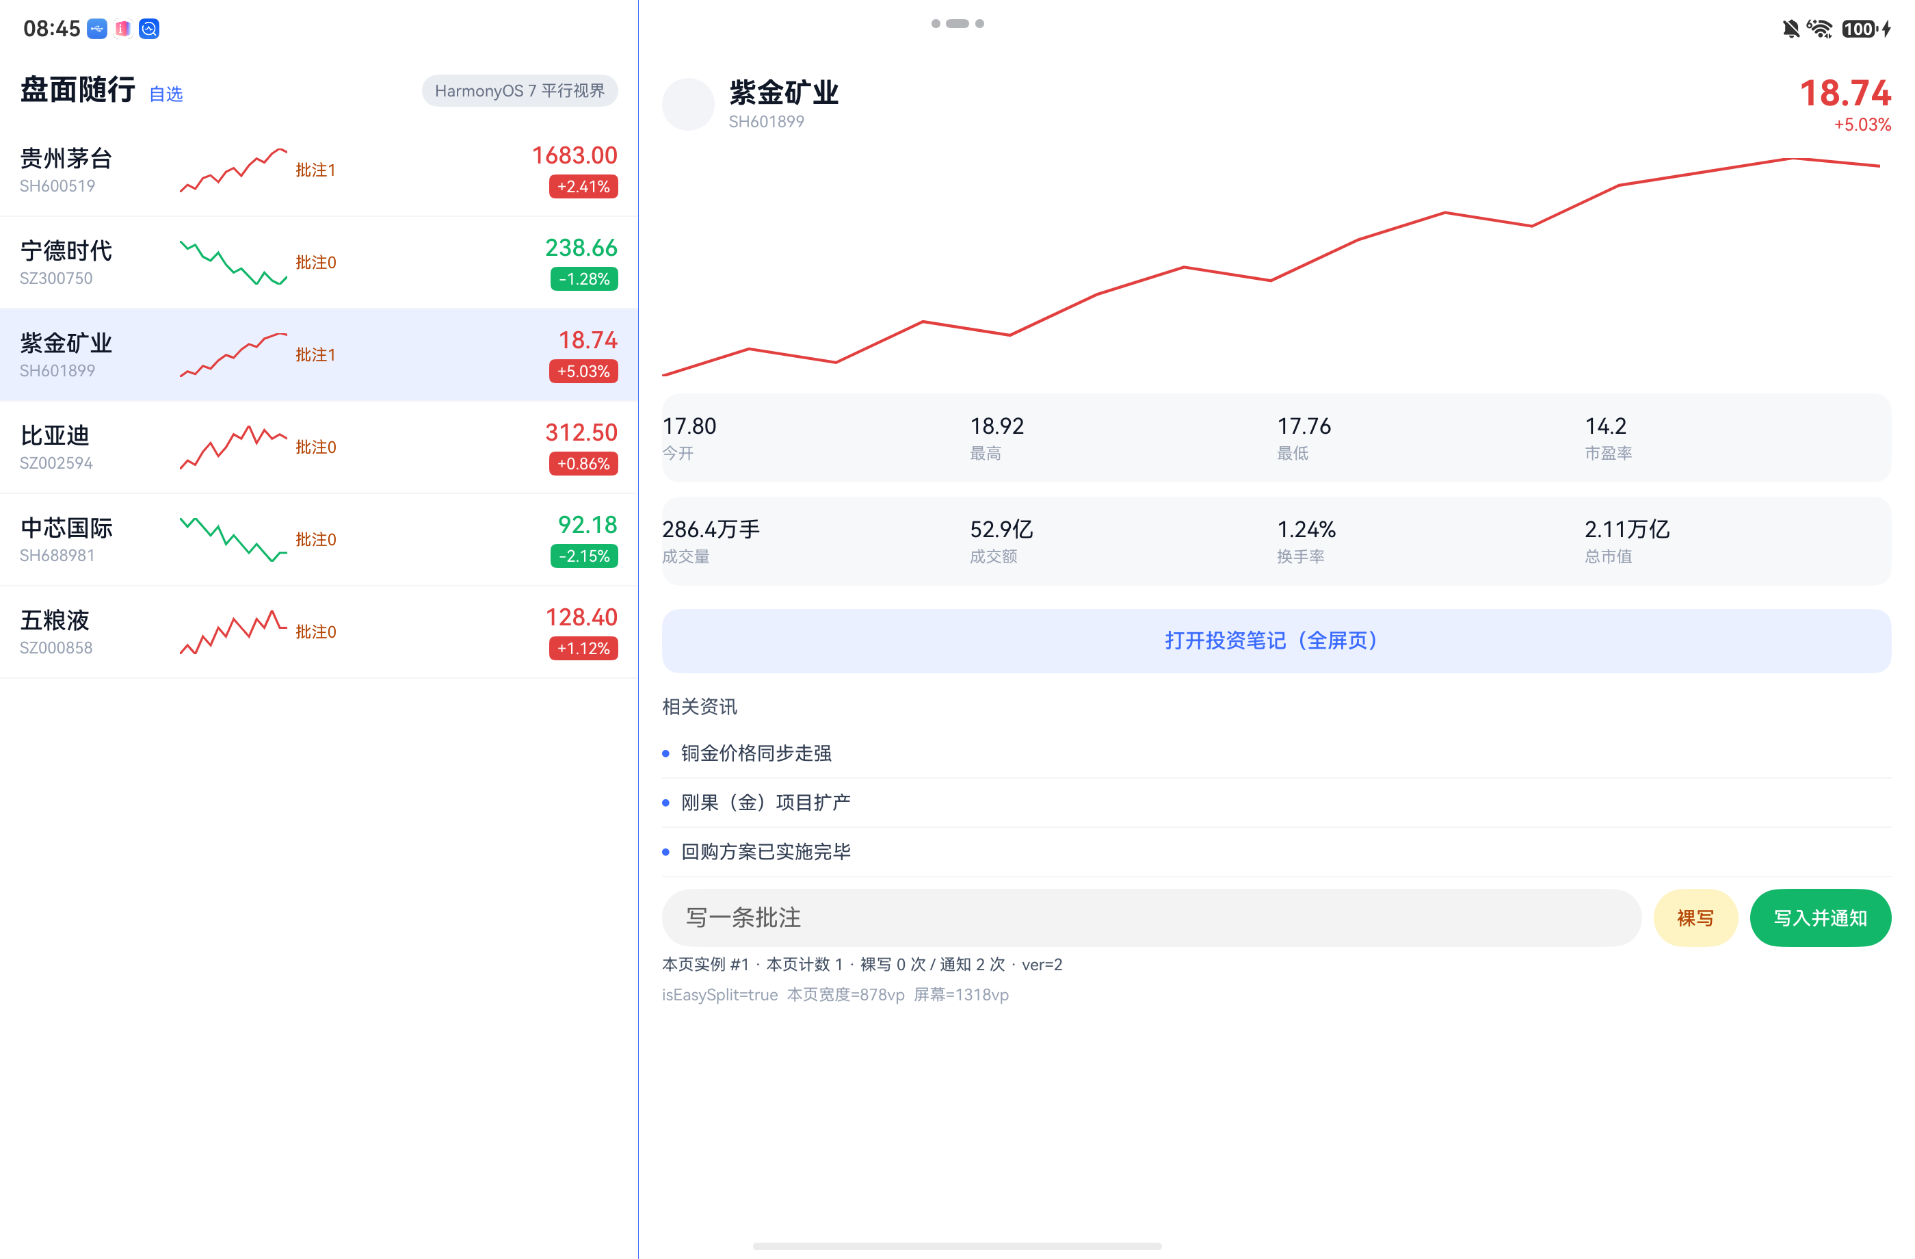Open the 贵州茅台 stock row
Viewport: 1915px width, 1259px height.
click(319, 170)
